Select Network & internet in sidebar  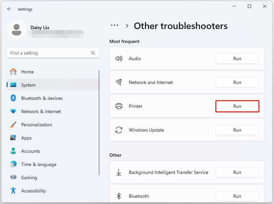pyautogui.click(x=41, y=111)
